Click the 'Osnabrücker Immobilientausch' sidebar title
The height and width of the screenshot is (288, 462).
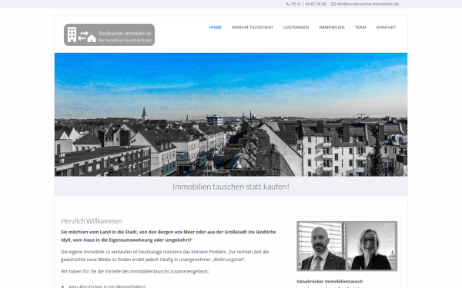tap(330, 281)
